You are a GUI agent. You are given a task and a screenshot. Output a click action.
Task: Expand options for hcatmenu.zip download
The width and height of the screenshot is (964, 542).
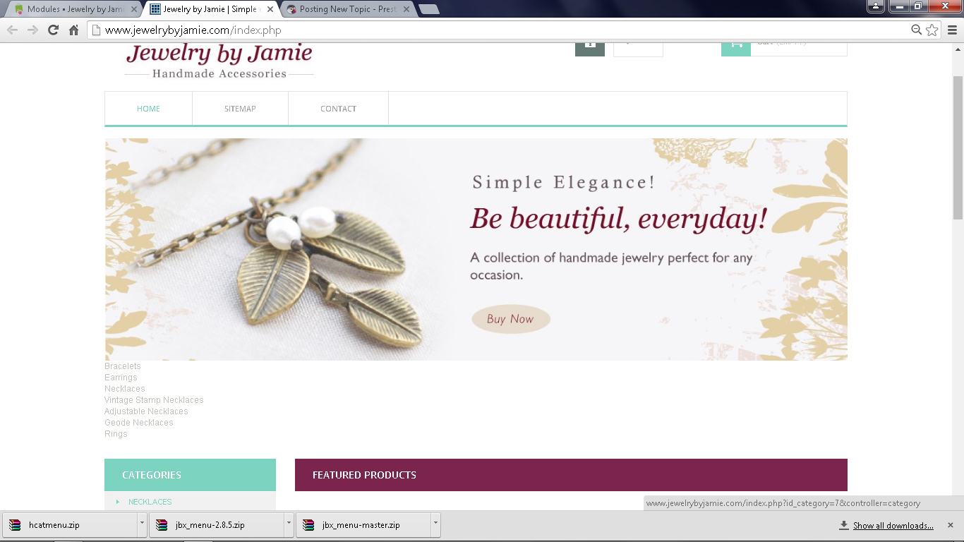coord(143,525)
